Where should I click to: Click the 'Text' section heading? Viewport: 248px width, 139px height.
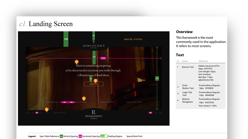pos(180,55)
